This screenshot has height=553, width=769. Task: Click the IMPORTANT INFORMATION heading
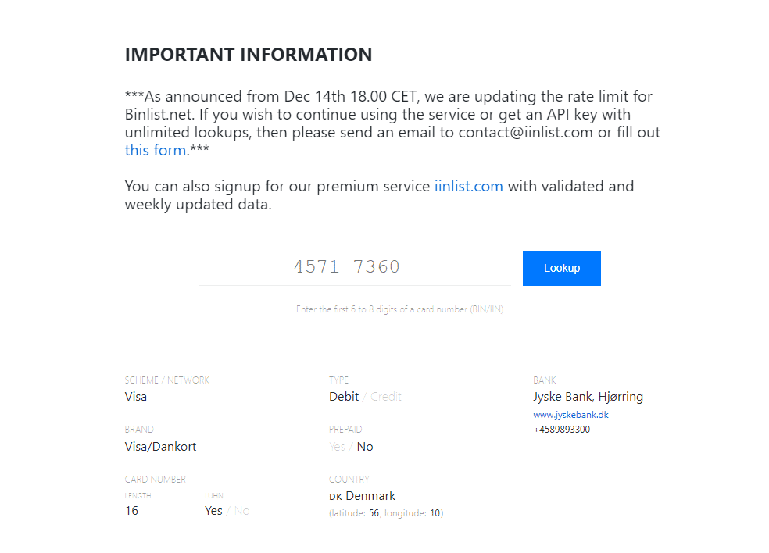click(x=249, y=55)
